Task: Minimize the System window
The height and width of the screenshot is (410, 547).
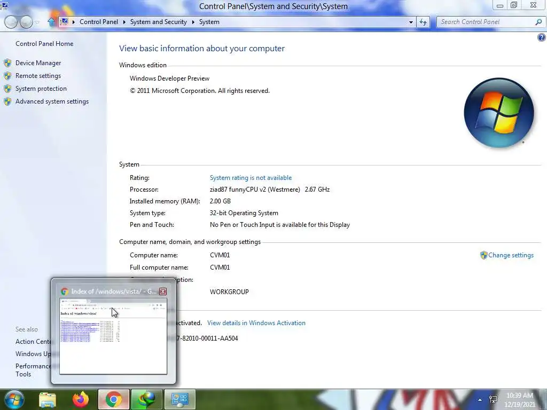Action: coord(499,5)
